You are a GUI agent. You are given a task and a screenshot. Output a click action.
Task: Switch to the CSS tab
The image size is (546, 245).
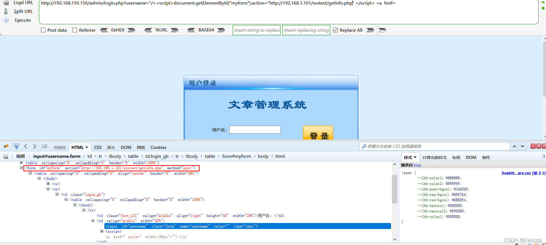(x=98, y=148)
